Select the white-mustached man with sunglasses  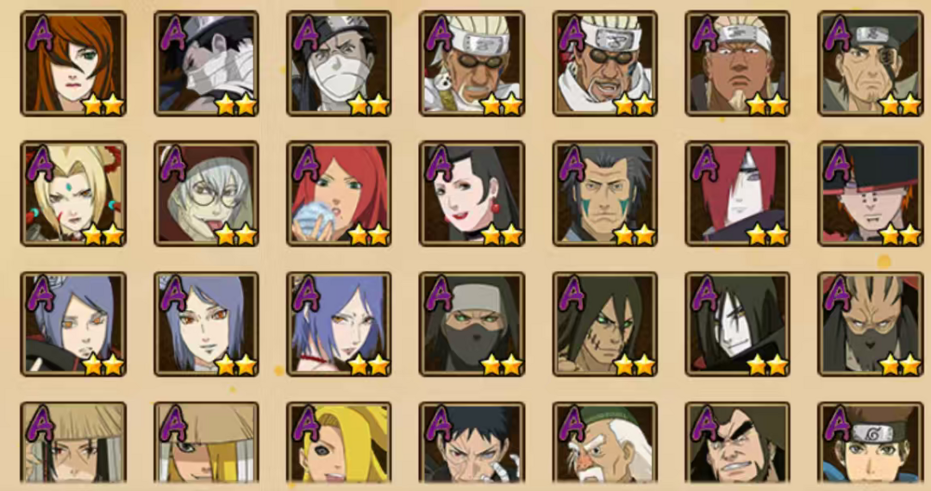point(472,64)
